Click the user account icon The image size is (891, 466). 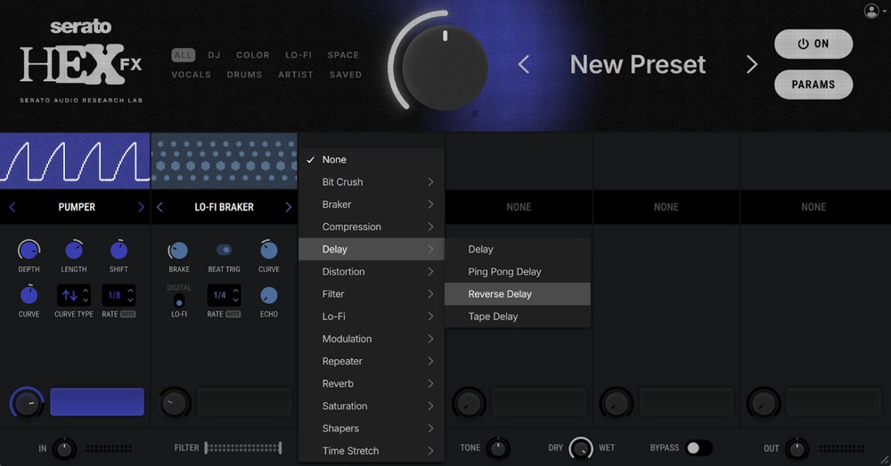tap(871, 11)
